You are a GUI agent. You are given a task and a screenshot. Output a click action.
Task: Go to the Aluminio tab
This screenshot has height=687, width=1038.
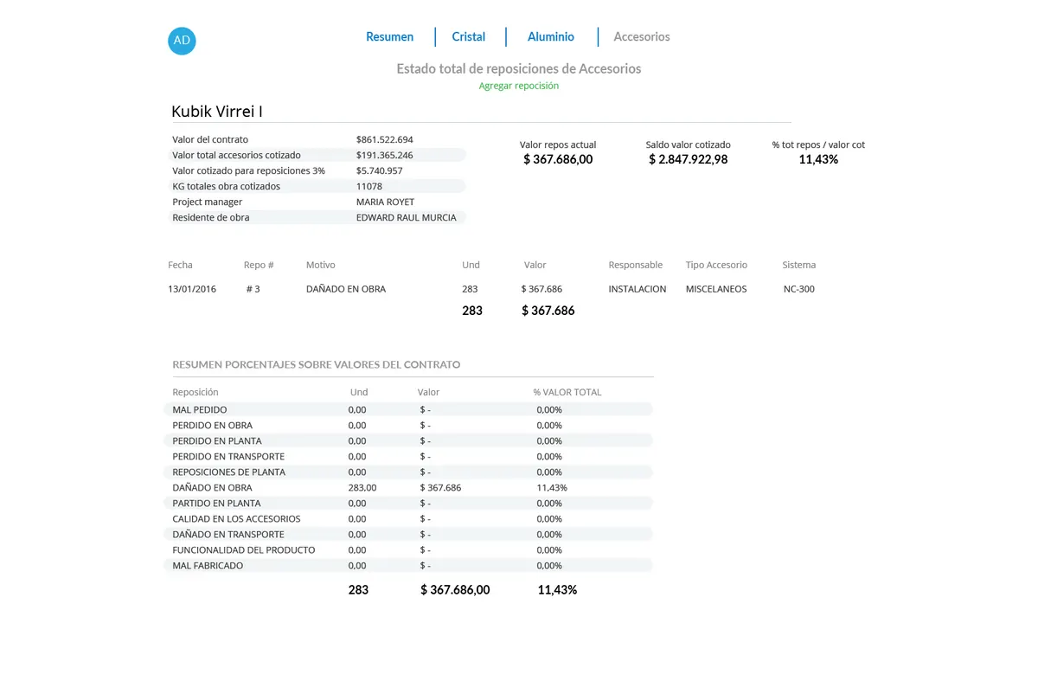coord(551,37)
